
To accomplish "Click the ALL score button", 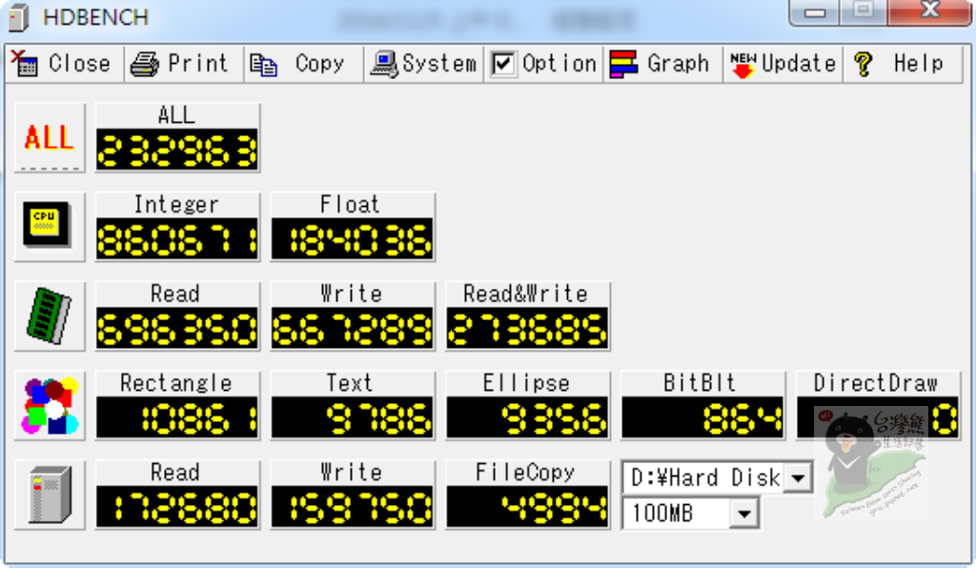I will point(177,137).
